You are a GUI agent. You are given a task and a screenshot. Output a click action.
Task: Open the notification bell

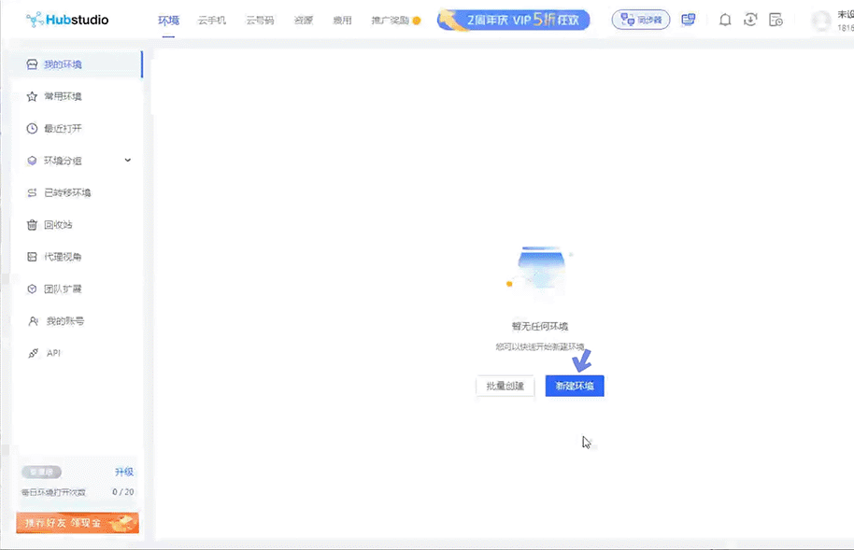tap(725, 19)
